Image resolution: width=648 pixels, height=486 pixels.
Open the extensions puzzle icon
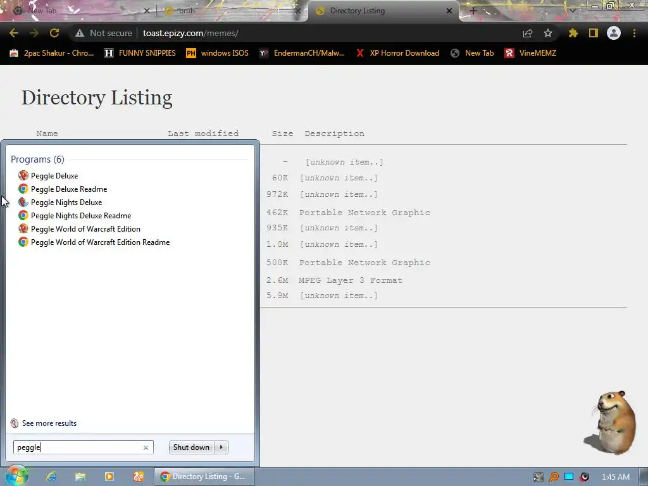point(573,33)
